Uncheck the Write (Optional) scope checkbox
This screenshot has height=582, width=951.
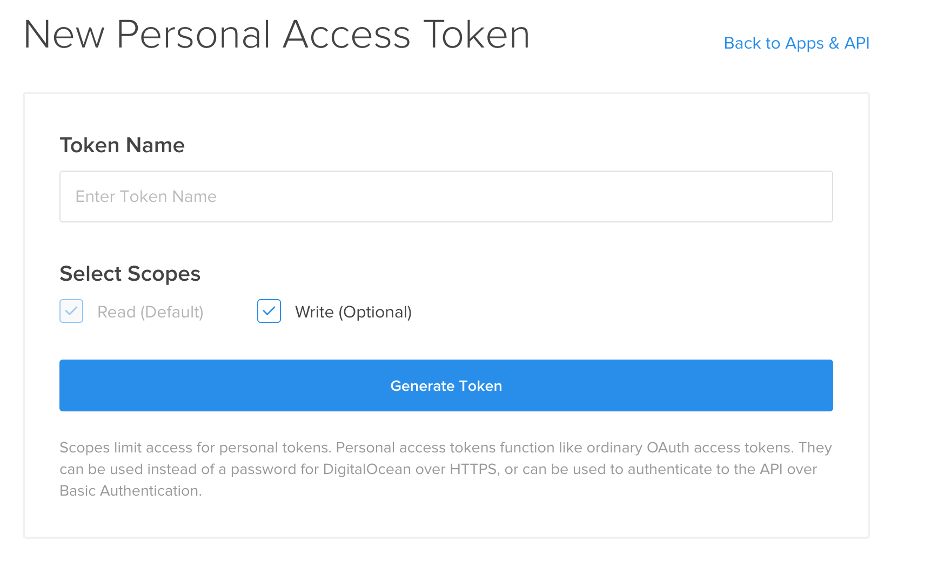point(269,311)
